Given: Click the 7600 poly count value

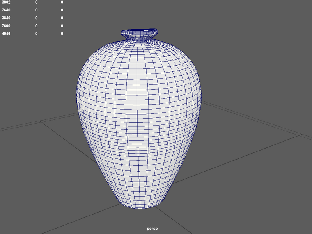Looking at the screenshot, I should 6,26.
